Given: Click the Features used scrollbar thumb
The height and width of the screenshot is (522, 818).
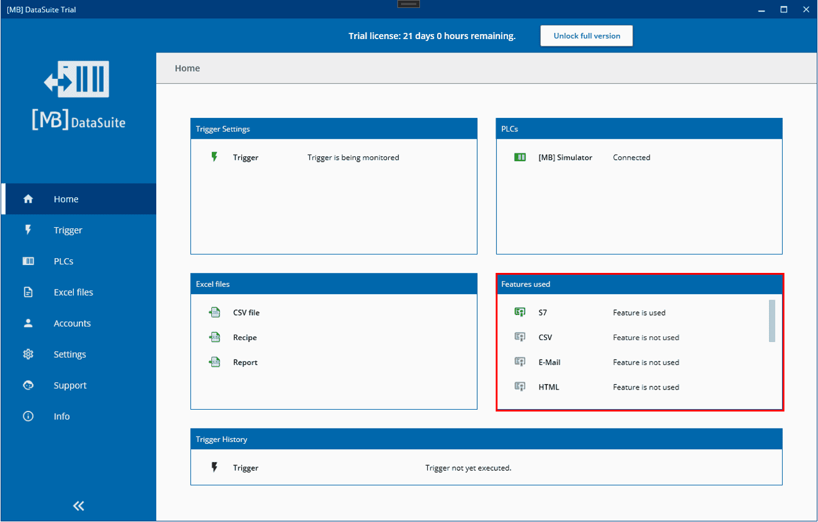Looking at the screenshot, I should (x=772, y=321).
